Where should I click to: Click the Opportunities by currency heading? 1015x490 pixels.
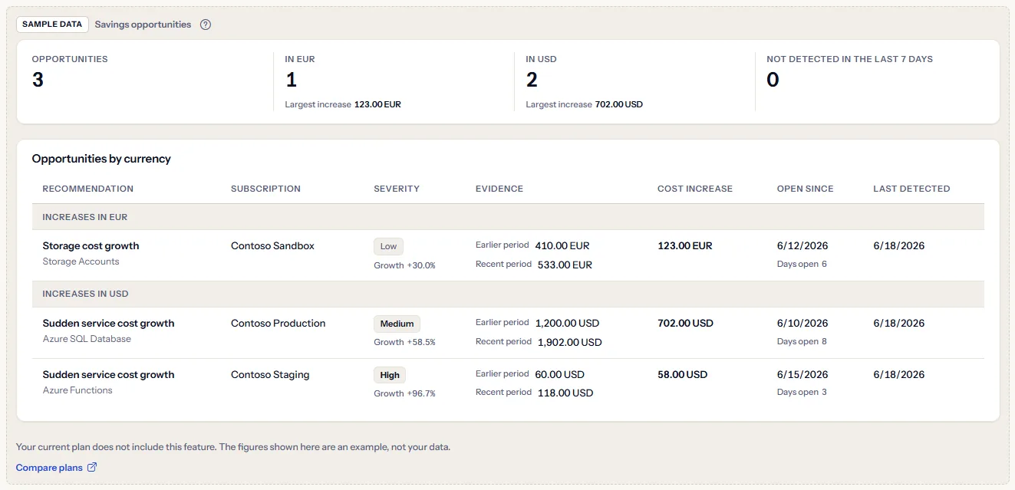tap(101, 159)
